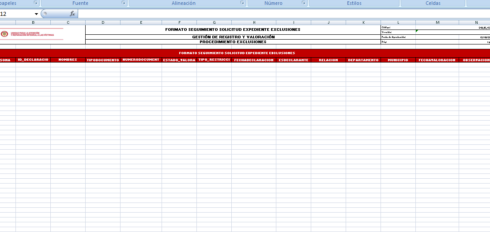This screenshot has width=490, height=232.
Task: Select the TIPODOCUMENTO header cell
Action: point(103,60)
